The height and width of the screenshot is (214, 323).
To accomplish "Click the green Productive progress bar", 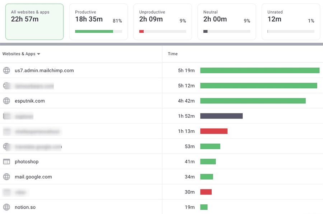I will [94, 32].
